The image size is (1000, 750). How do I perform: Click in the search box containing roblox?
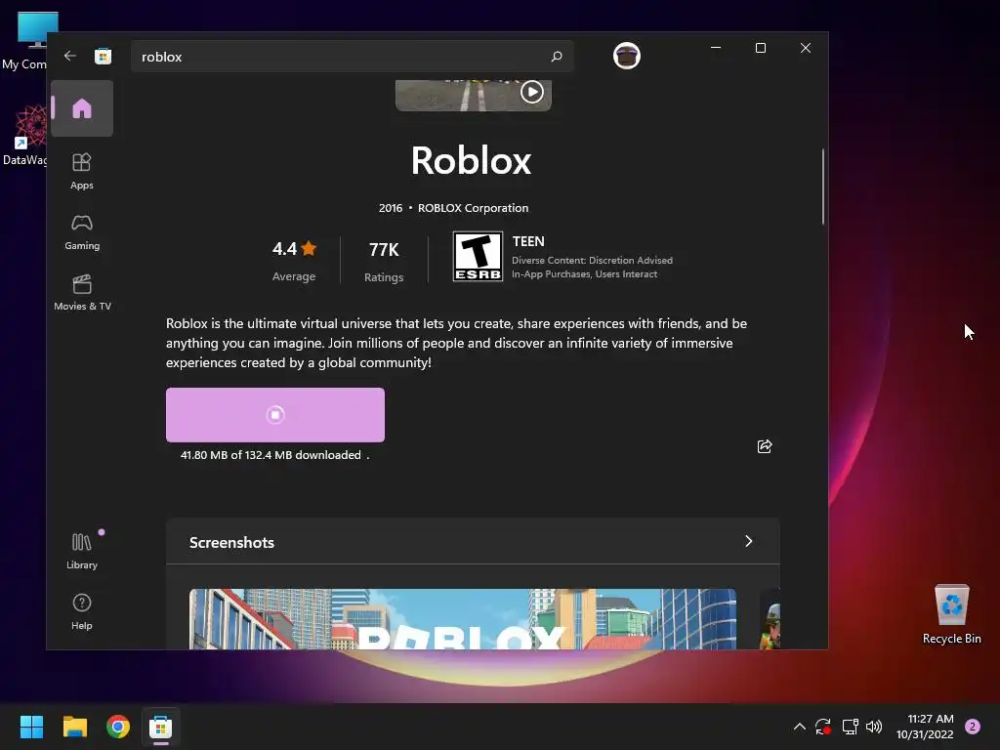[352, 56]
